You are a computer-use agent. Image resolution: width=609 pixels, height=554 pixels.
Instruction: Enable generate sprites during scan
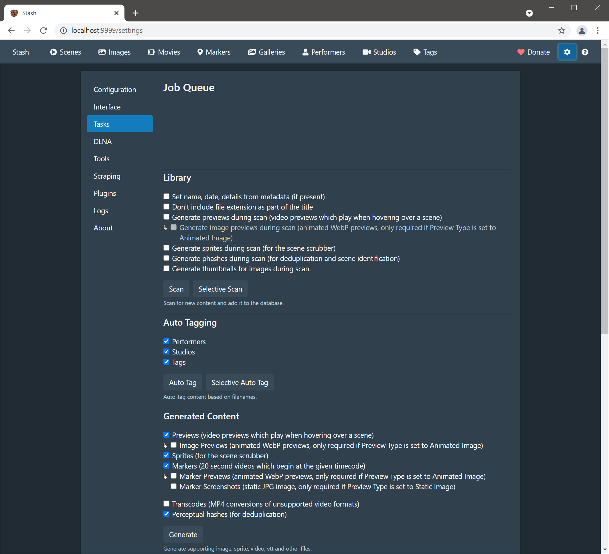pyautogui.click(x=167, y=248)
